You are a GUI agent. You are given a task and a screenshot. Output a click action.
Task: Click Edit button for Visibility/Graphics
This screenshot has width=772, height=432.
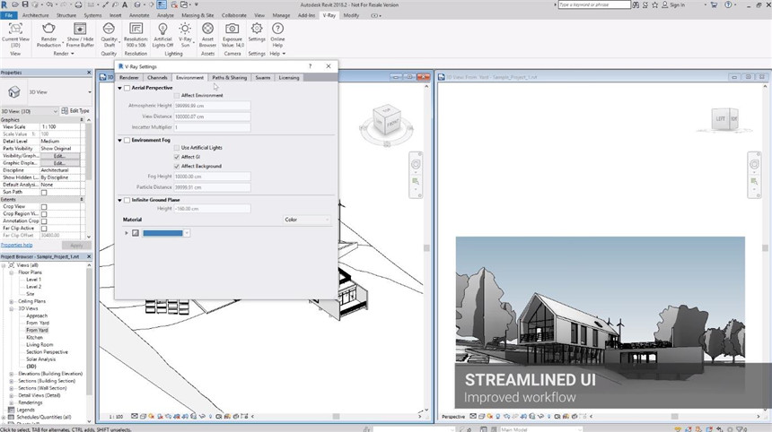(x=60, y=156)
